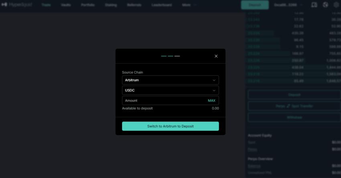Click the chevron arrow on Arbitrum selector
This screenshot has height=178, width=341.
pyautogui.click(x=214, y=80)
